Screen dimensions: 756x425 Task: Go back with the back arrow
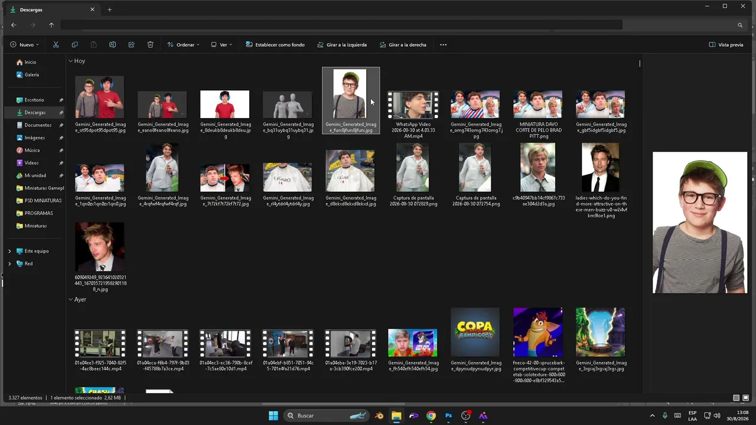14,25
